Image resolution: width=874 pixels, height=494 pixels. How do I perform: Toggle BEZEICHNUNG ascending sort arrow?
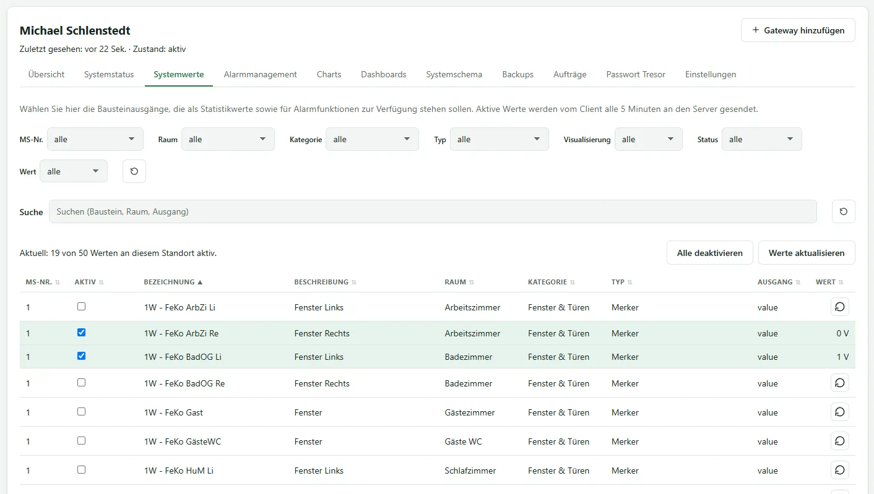coord(200,282)
